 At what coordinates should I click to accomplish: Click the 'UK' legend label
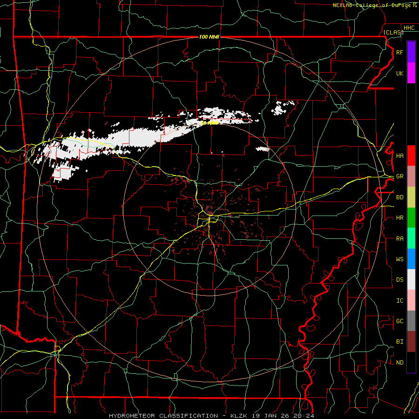(x=399, y=73)
